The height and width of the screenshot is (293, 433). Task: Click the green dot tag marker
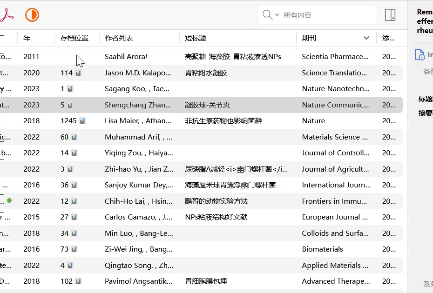point(9,201)
